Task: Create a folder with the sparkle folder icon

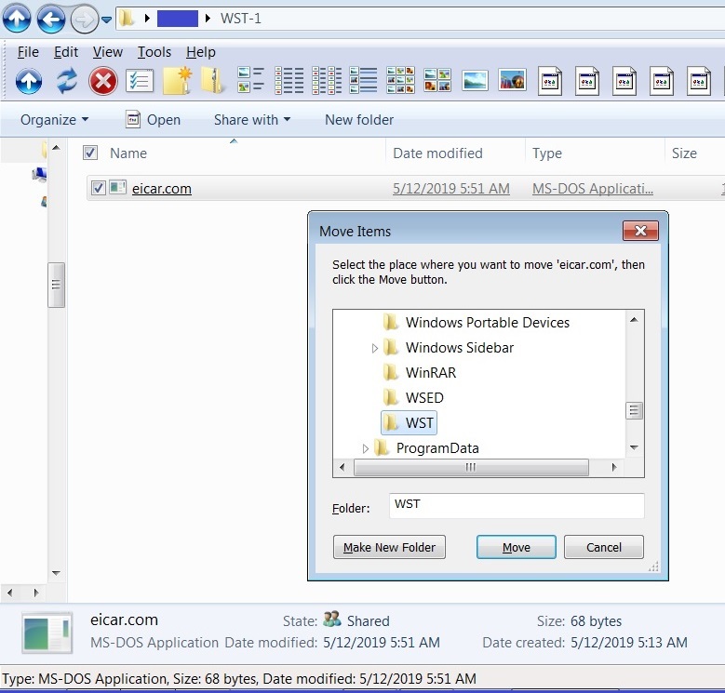Action: pos(178,81)
